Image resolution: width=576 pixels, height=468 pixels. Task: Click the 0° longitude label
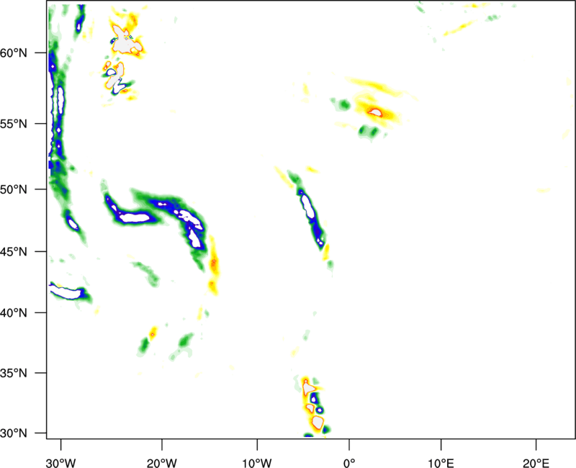coord(349,463)
